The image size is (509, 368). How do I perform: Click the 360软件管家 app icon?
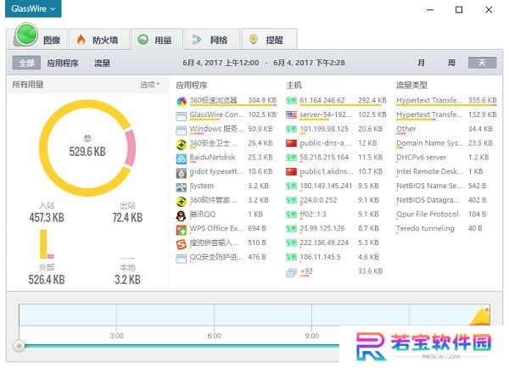[182, 202]
